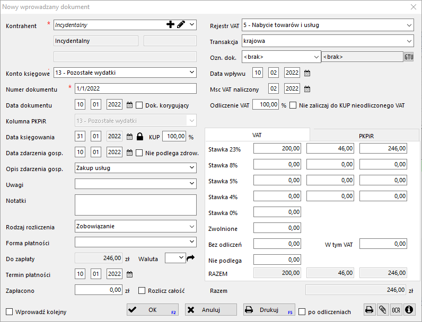Click Stawka 4% net amount field
Viewport: 422px width, 322px height.
coord(277,196)
